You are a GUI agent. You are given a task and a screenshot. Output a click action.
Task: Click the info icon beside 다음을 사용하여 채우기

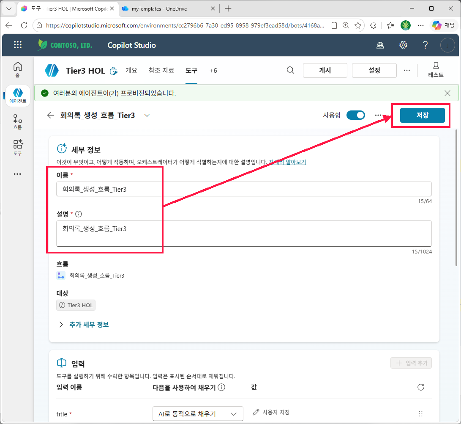[222, 387]
